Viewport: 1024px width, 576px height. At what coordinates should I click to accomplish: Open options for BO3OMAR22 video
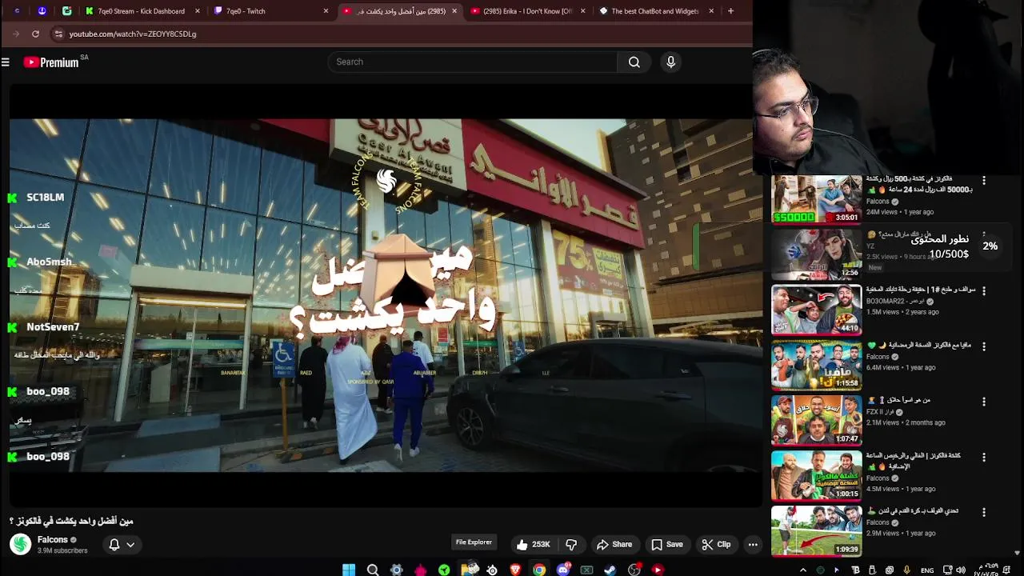tap(984, 291)
